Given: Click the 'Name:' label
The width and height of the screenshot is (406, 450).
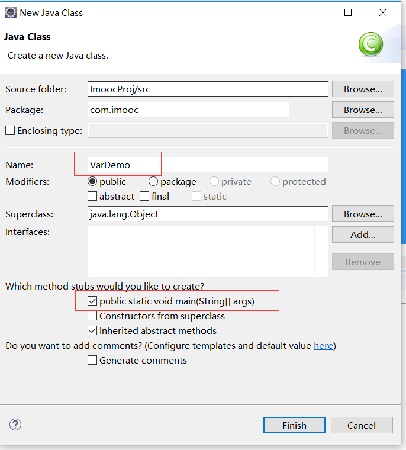Looking at the screenshot, I should (x=19, y=165).
